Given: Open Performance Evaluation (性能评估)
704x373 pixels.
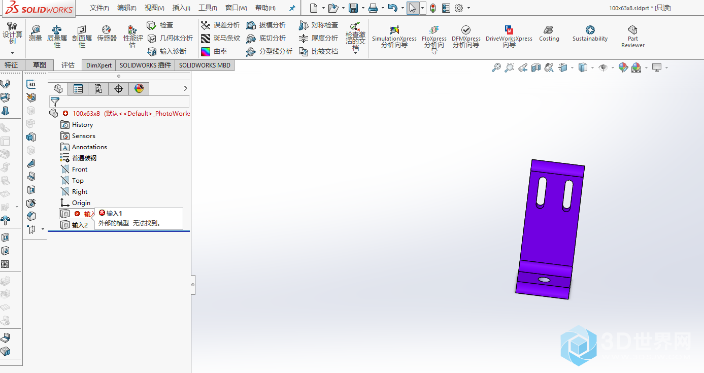Looking at the screenshot, I should [132, 36].
